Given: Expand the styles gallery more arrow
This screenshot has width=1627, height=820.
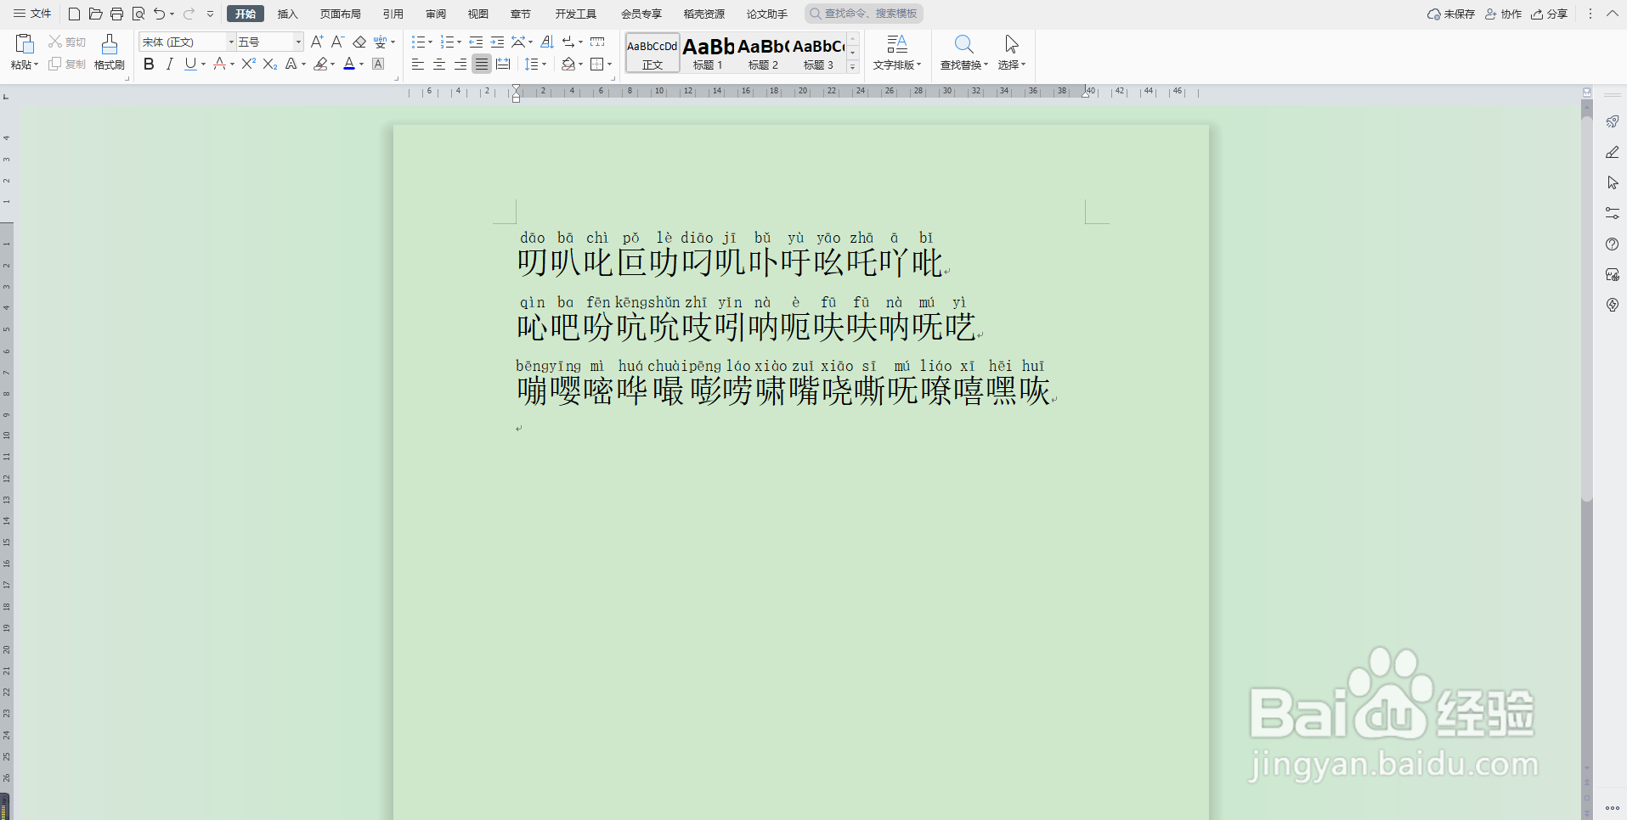Looking at the screenshot, I should [853, 66].
